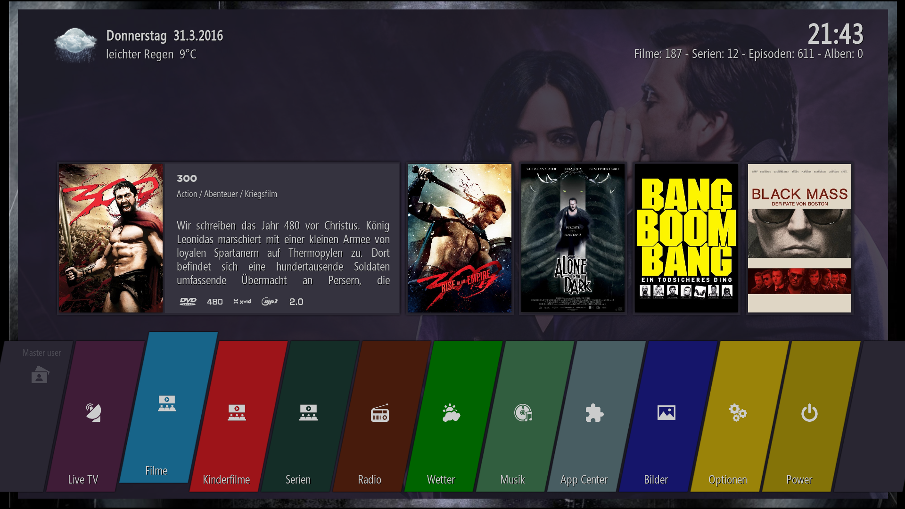Open the Radio receiver icon

click(x=380, y=412)
